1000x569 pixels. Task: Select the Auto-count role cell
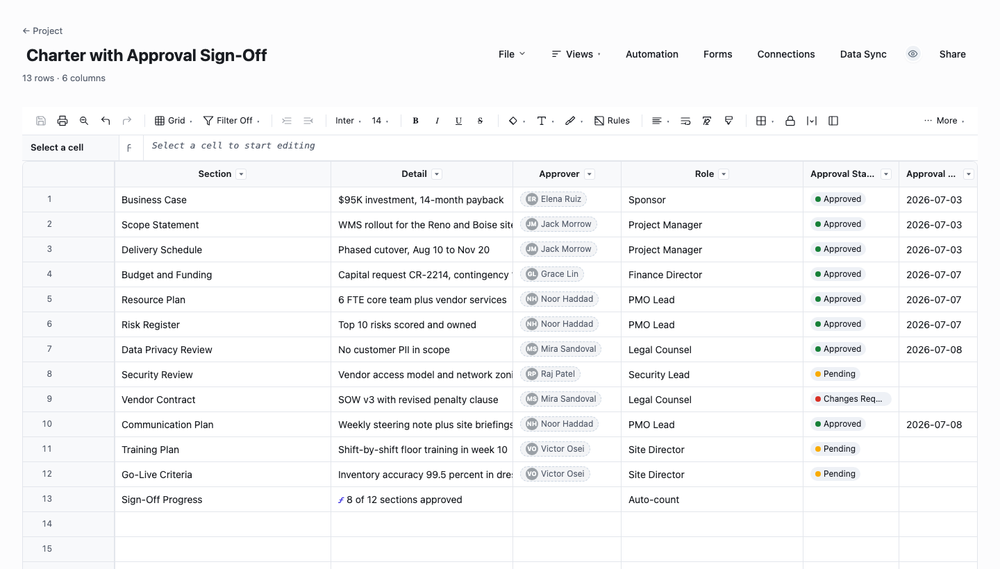(x=712, y=500)
